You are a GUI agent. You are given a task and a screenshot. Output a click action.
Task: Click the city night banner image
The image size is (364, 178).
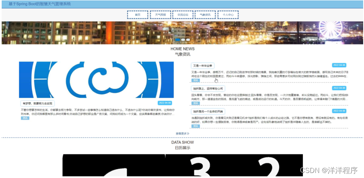point(182,33)
